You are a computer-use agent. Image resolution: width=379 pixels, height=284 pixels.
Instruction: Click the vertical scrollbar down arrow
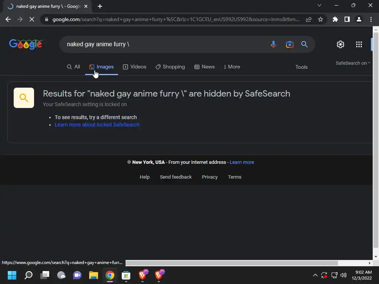point(376,257)
